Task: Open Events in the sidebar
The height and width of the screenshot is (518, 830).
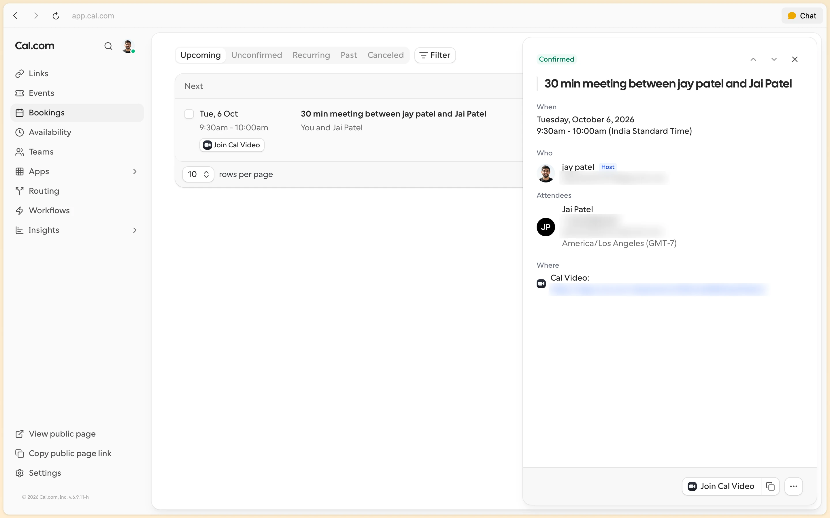Action: [x=77, y=93]
